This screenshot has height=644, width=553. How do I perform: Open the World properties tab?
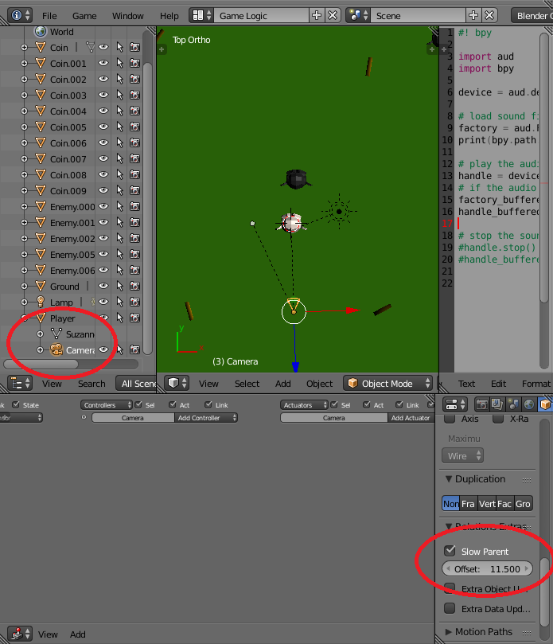(x=529, y=404)
